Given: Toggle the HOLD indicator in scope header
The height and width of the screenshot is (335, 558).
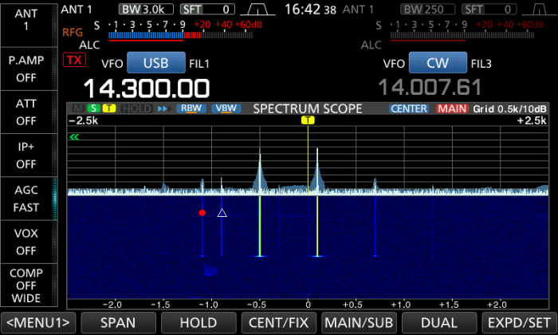Looking at the screenshot, I should point(137,108).
